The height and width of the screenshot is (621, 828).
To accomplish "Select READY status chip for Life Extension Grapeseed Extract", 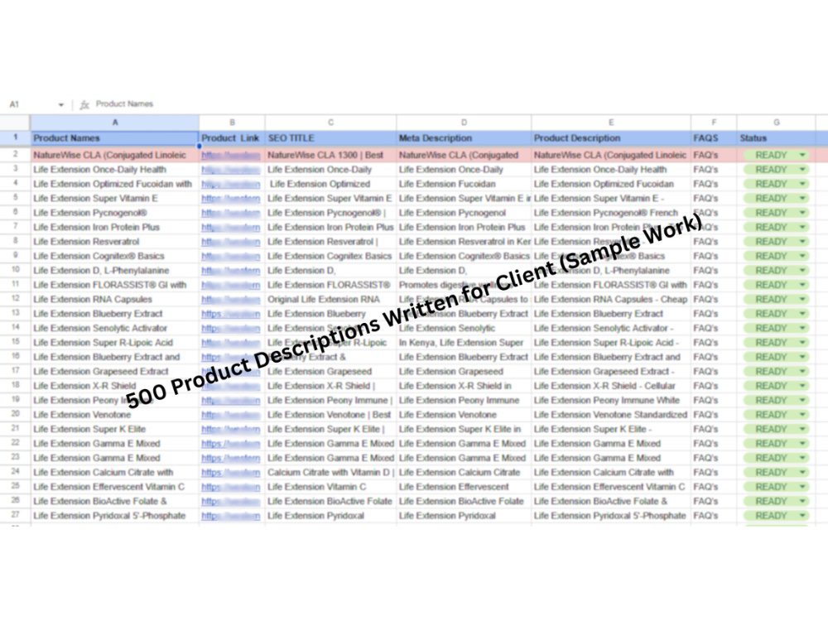I will (x=776, y=371).
